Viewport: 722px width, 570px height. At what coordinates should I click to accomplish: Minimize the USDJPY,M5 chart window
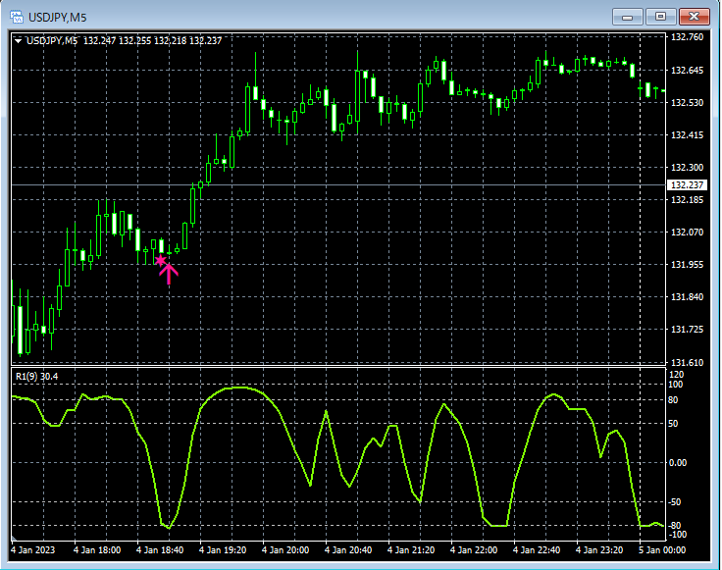(627, 17)
